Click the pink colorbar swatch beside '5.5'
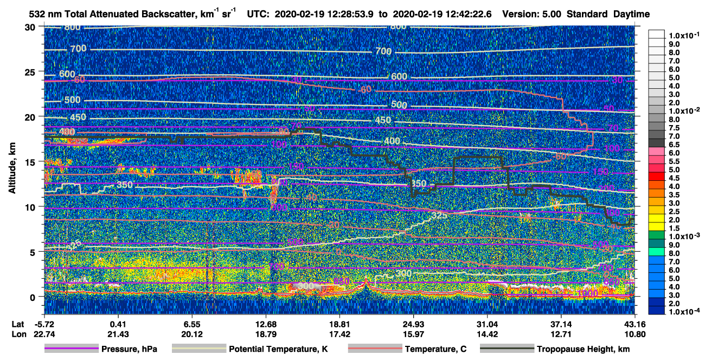This screenshot has width=705, height=361. (x=656, y=161)
